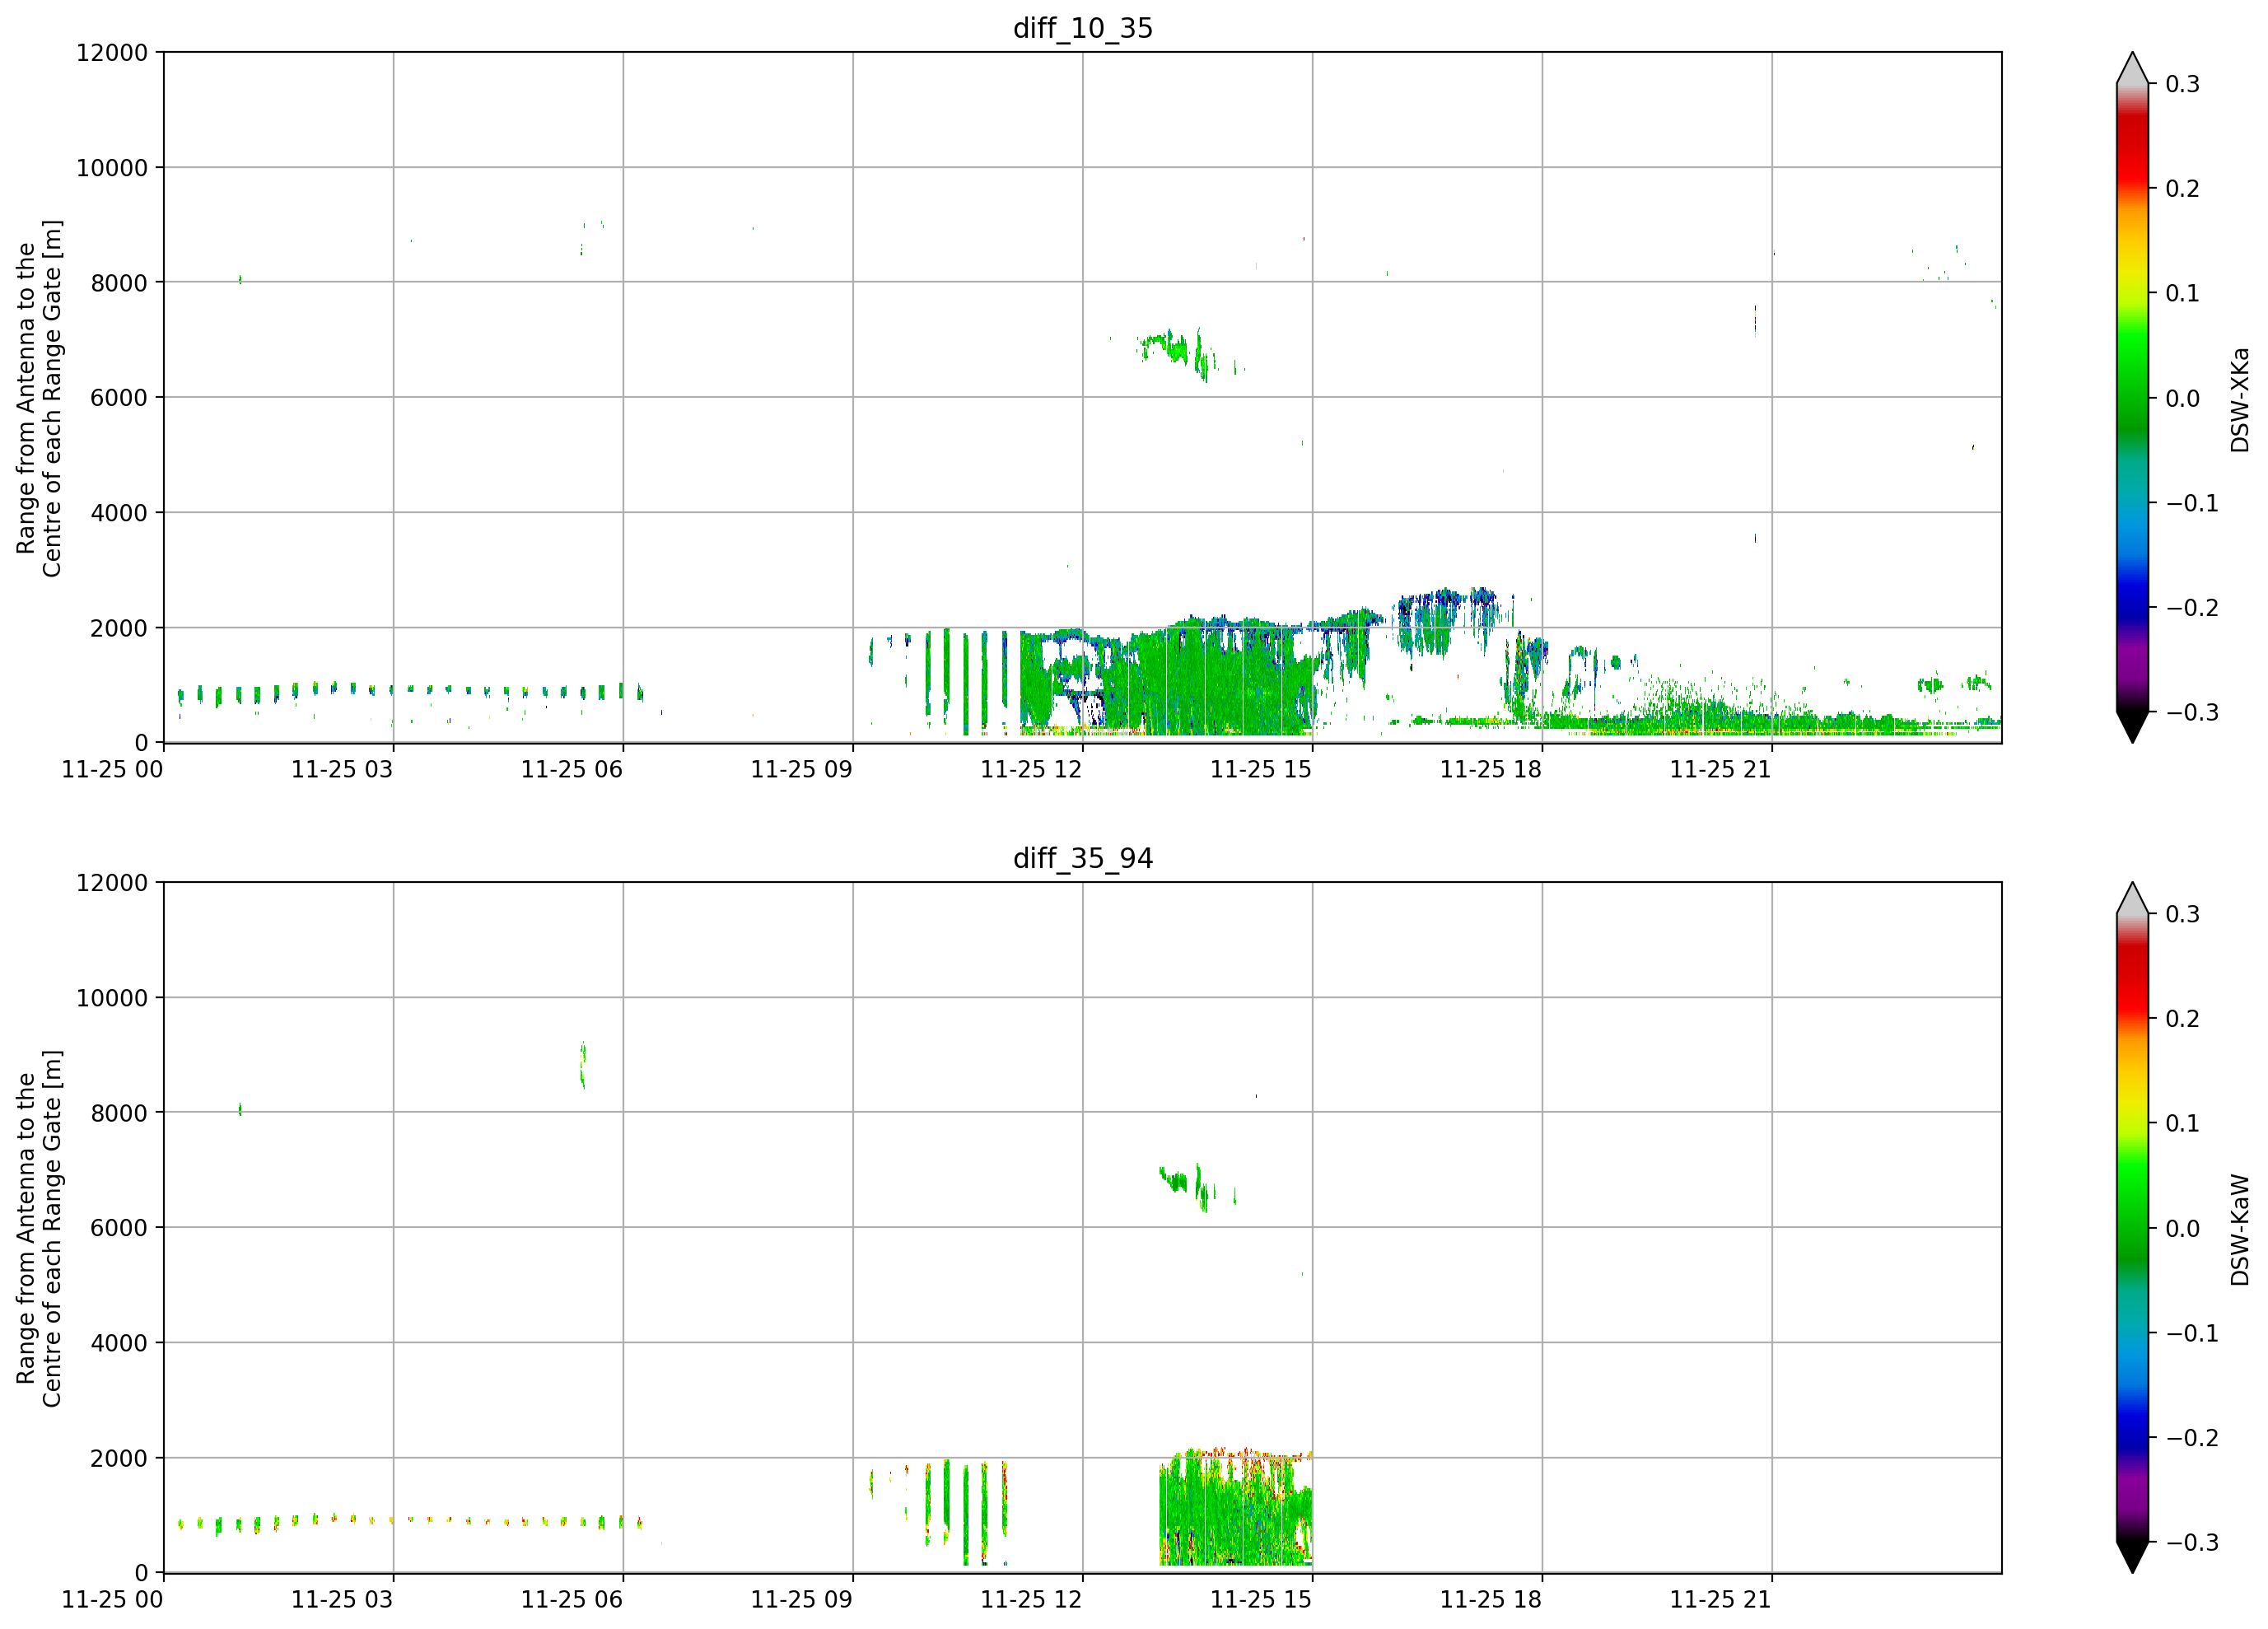Click the 12000 y-axis label in top plot
This screenshot has height=1629, width=2268.
click(x=112, y=53)
